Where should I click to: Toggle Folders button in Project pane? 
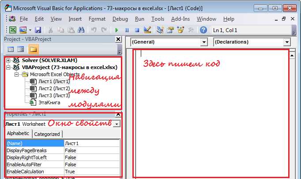(33, 49)
